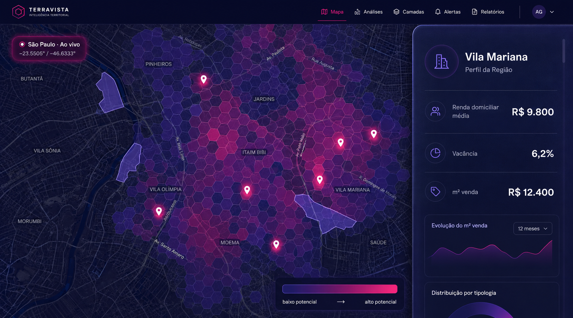Select the map pin near Pinheiros

click(204, 79)
